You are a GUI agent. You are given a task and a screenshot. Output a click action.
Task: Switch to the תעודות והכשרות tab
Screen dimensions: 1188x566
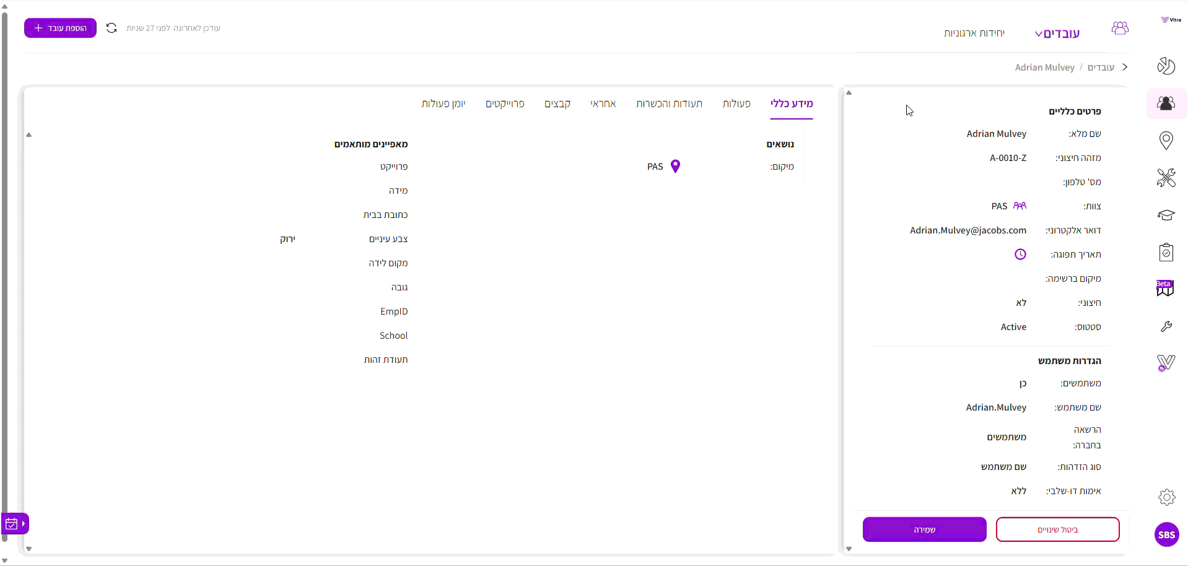[669, 103]
